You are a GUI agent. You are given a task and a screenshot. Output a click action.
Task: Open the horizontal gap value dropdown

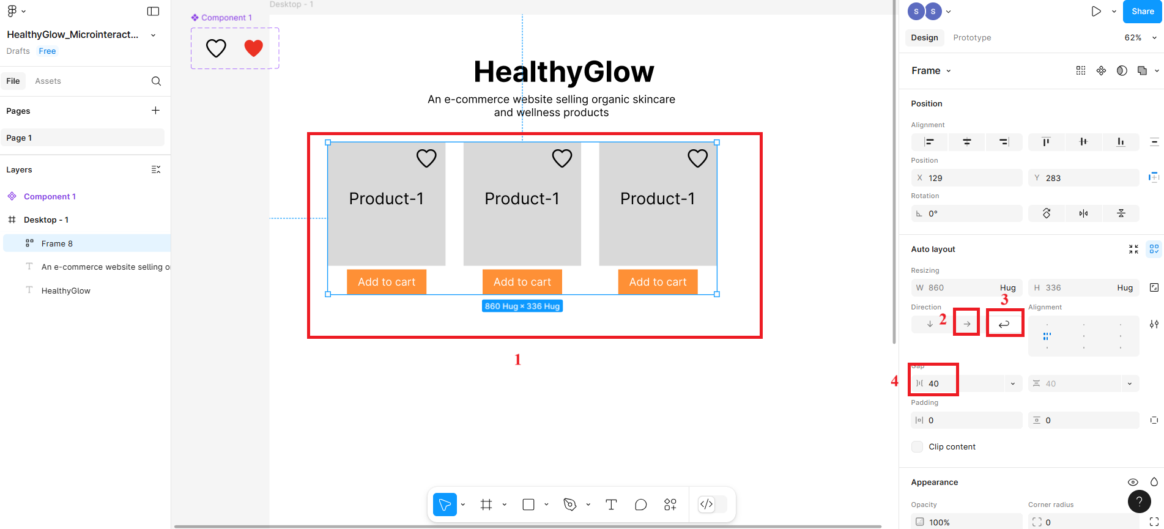click(x=1013, y=384)
